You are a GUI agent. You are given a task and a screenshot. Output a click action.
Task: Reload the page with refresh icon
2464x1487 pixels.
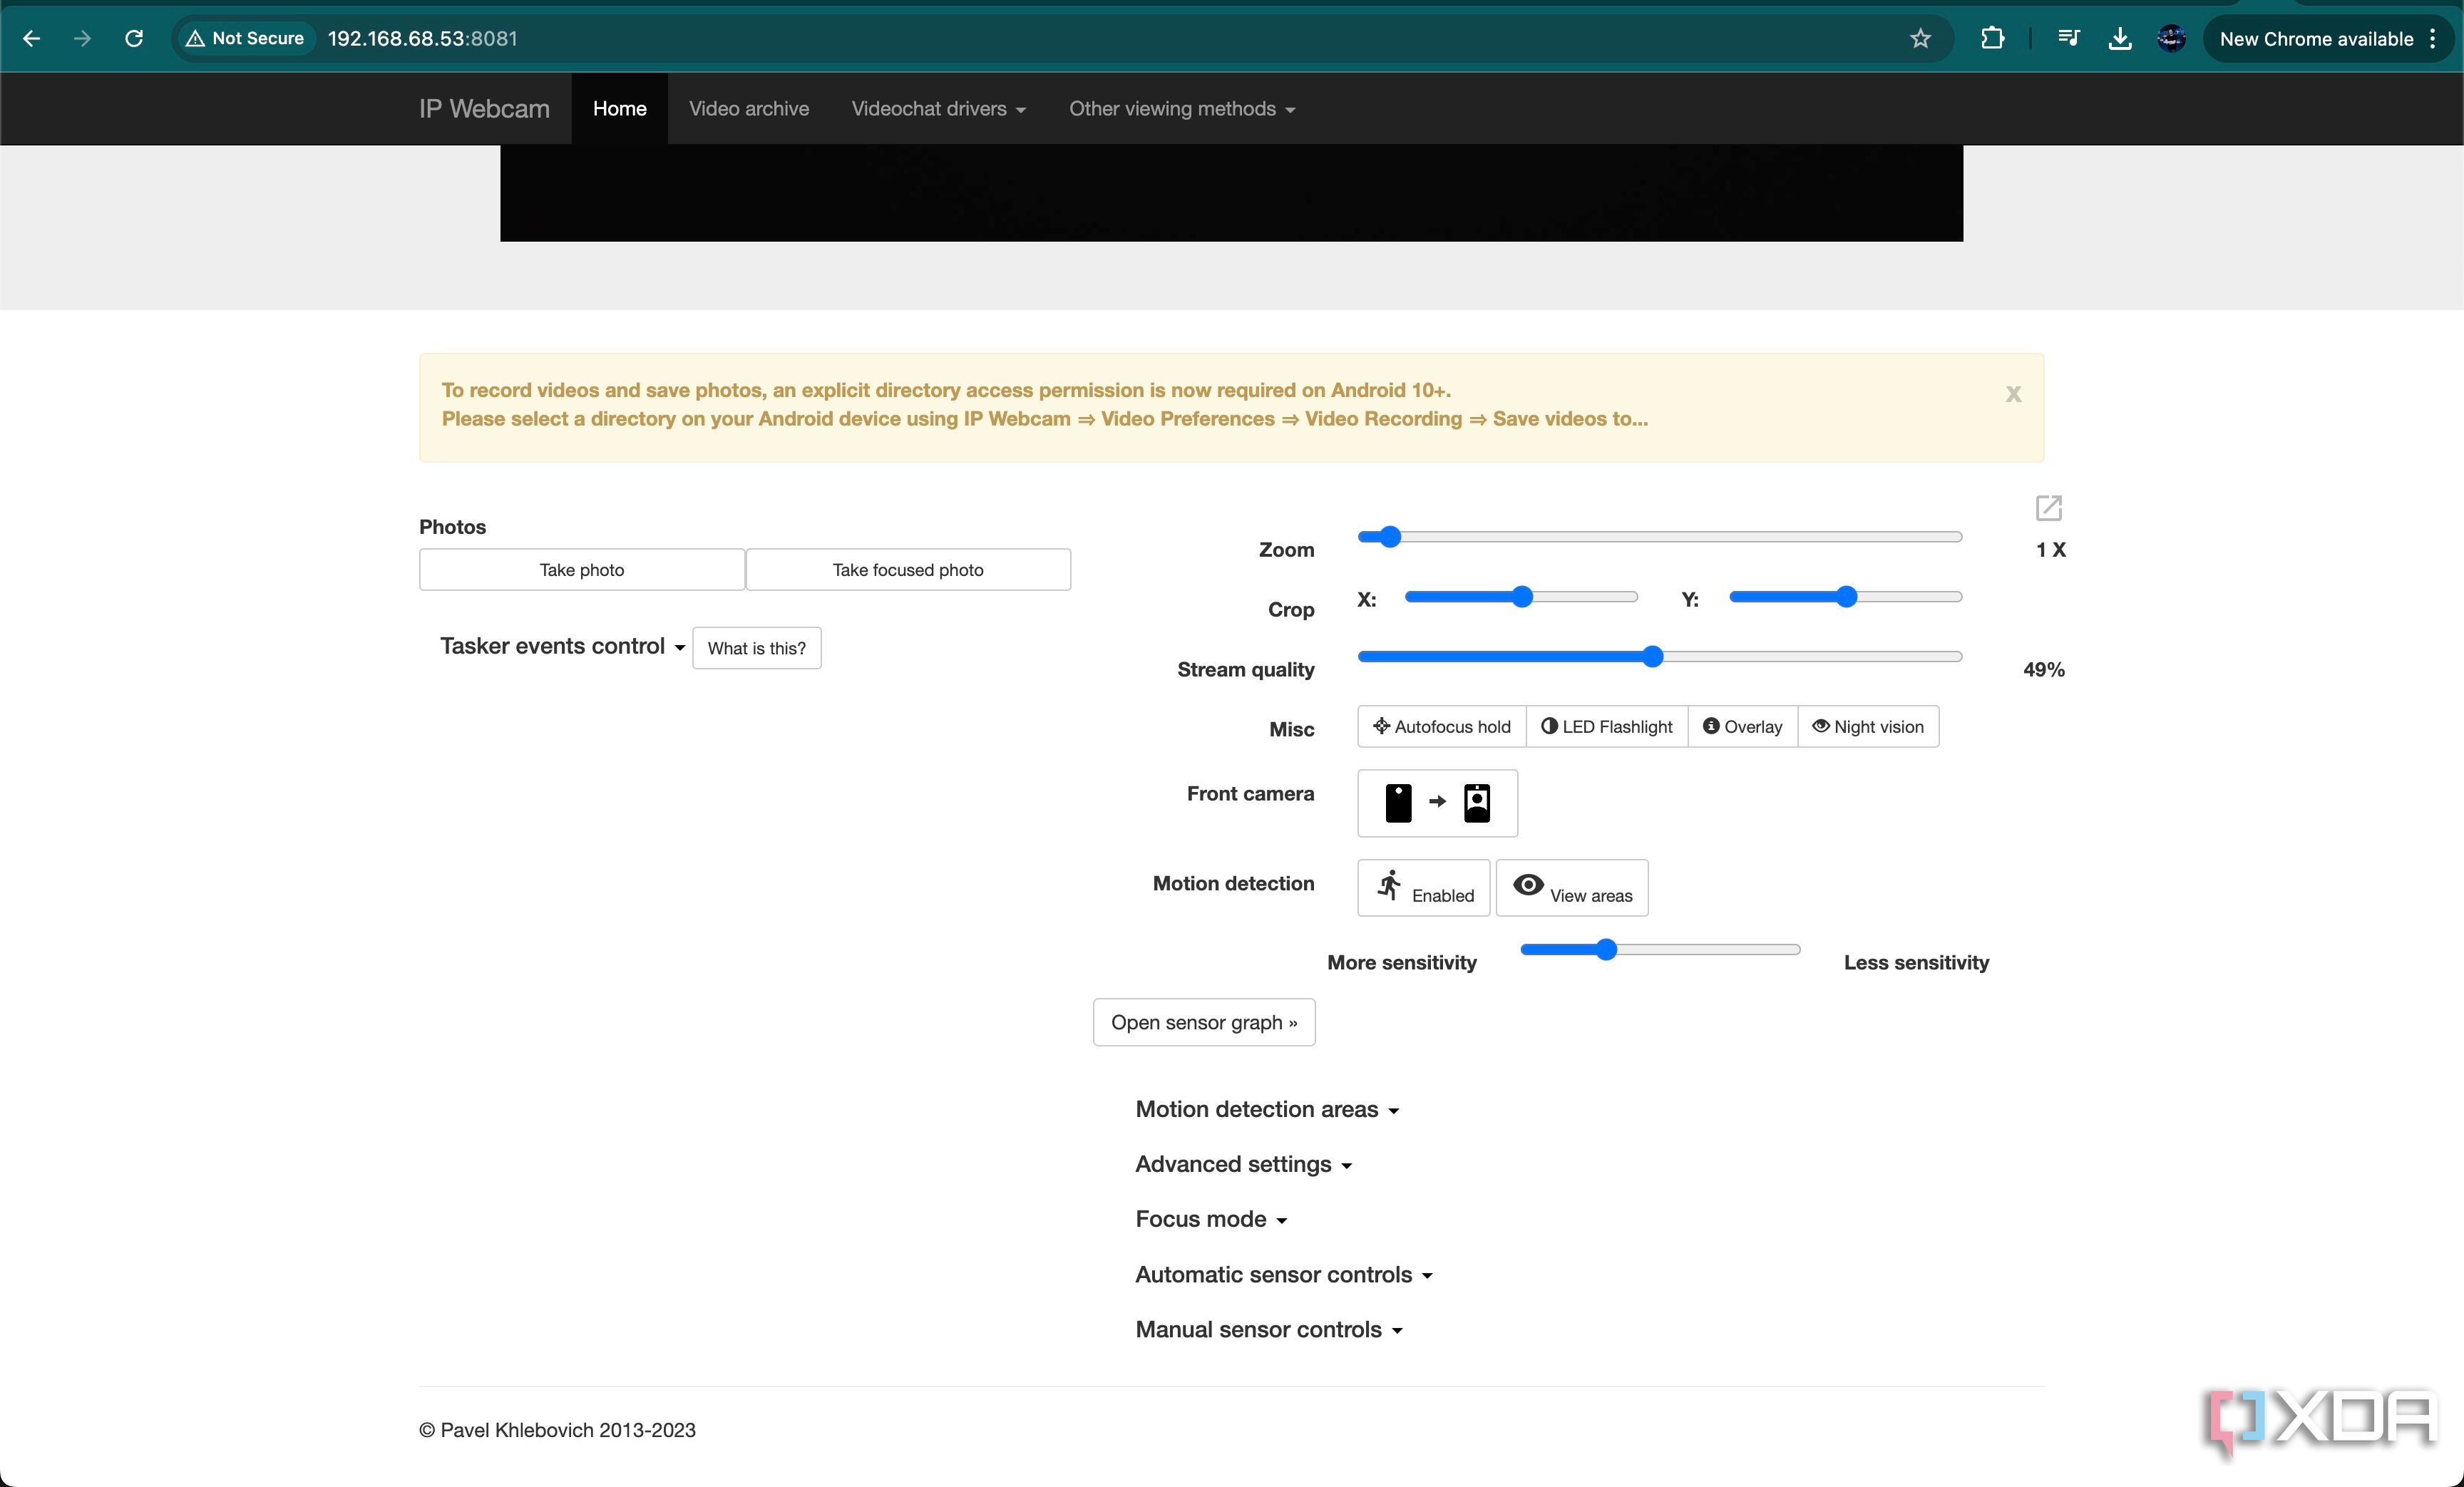point(134,39)
